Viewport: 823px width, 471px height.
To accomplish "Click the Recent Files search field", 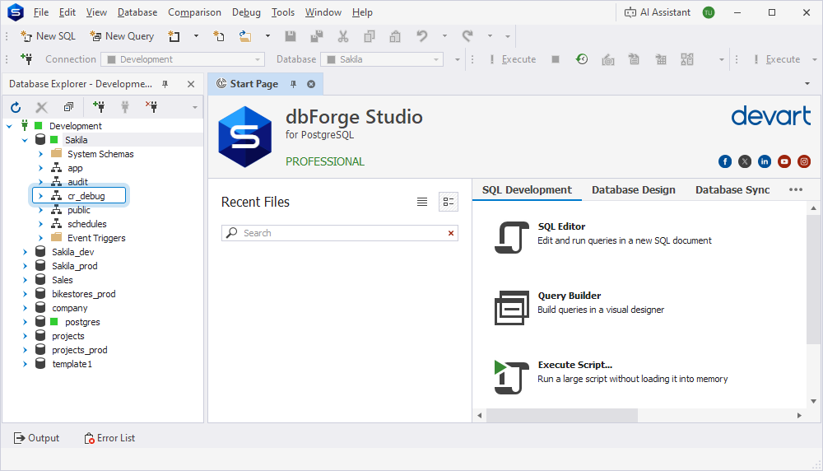I will (338, 233).
